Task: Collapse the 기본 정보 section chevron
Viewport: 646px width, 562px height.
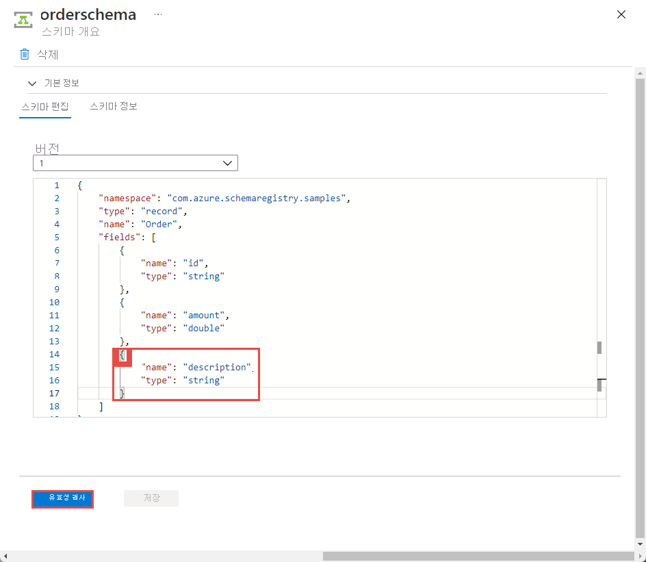Action: click(32, 84)
